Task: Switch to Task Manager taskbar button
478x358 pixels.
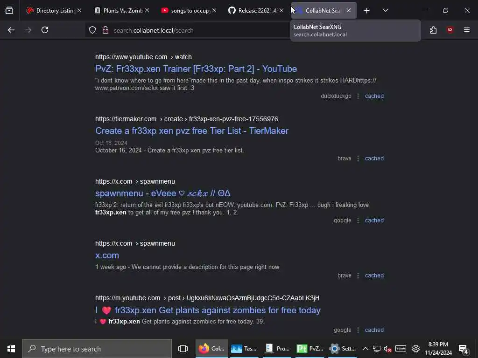Action: click(x=244, y=349)
